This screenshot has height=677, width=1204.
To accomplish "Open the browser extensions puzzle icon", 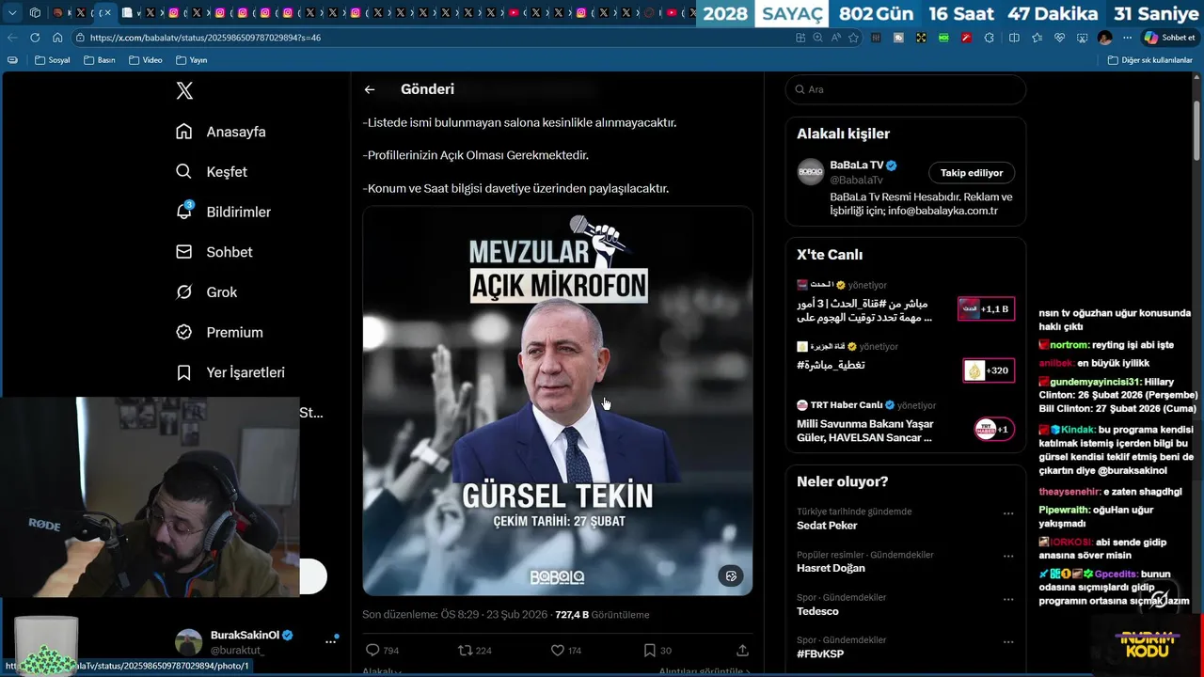I will click(x=989, y=38).
